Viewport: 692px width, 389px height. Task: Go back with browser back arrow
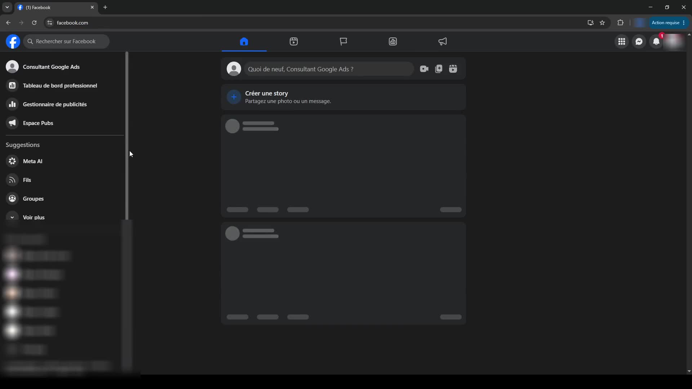pyautogui.click(x=8, y=23)
